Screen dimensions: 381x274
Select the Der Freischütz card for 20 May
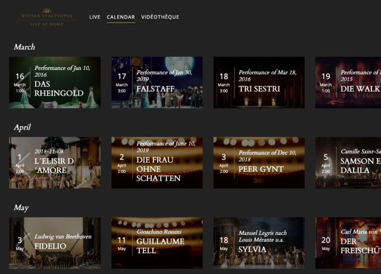pyautogui.click(x=348, y=243)
